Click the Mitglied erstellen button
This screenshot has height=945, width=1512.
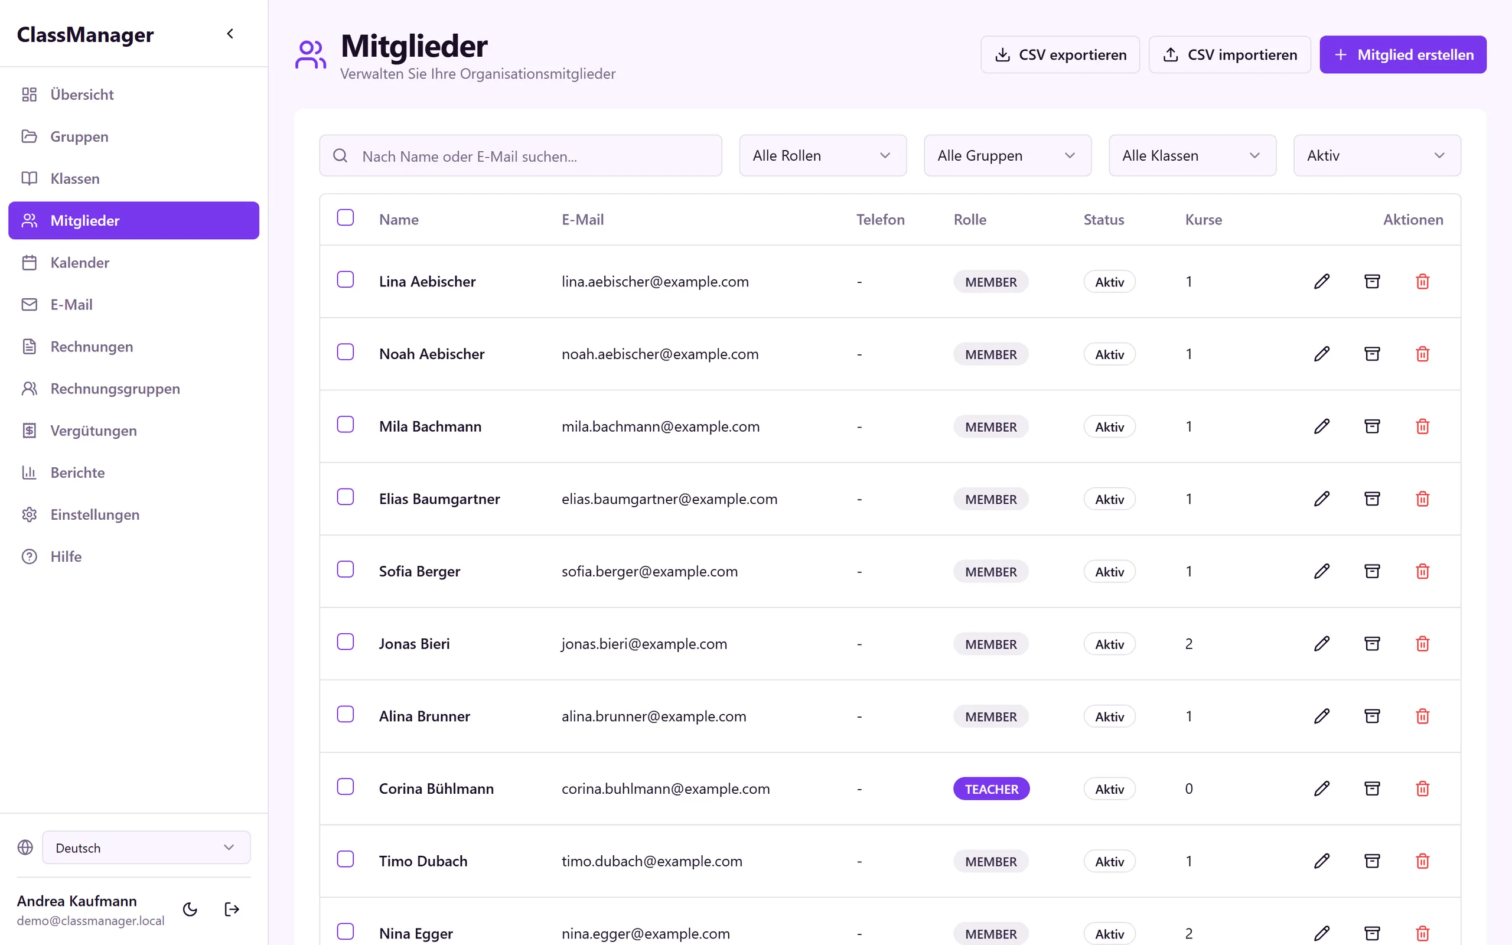pos(1403,55)
